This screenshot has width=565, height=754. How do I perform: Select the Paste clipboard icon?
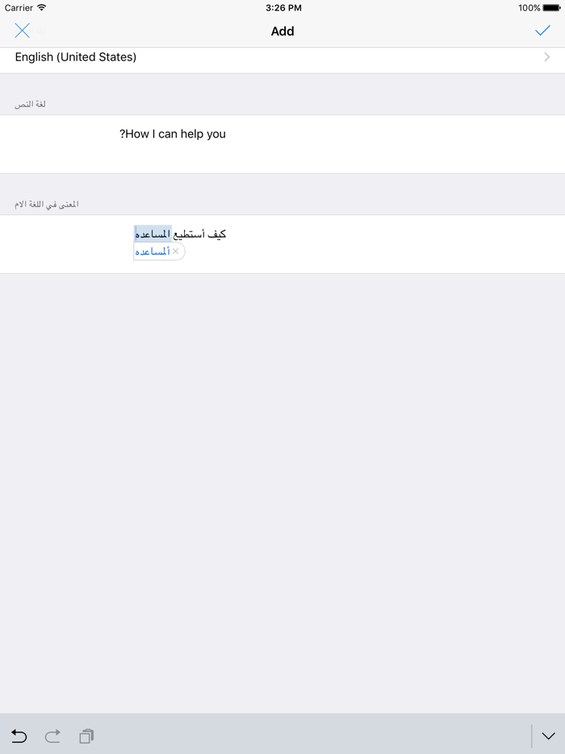point(86,736)
